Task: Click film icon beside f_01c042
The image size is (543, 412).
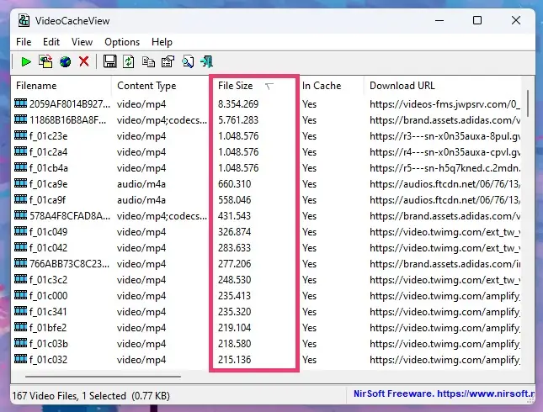Action: [x=20, y=247]
